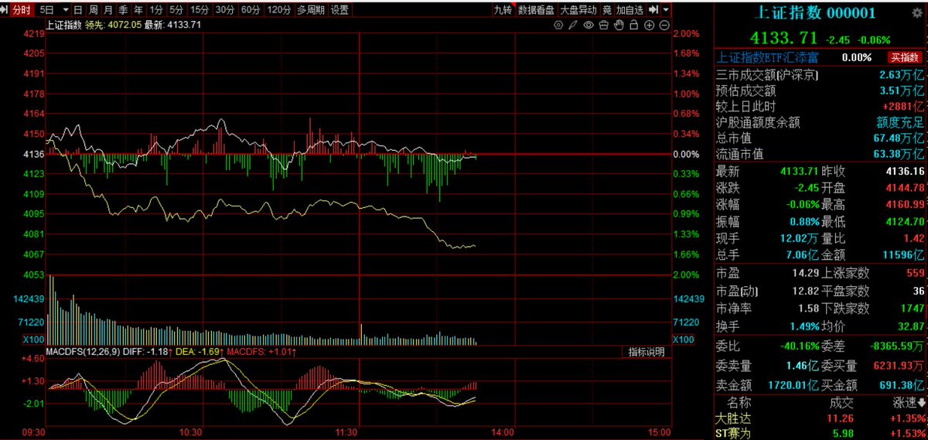Select the drawing pen tool icon

tap(573, 26)
